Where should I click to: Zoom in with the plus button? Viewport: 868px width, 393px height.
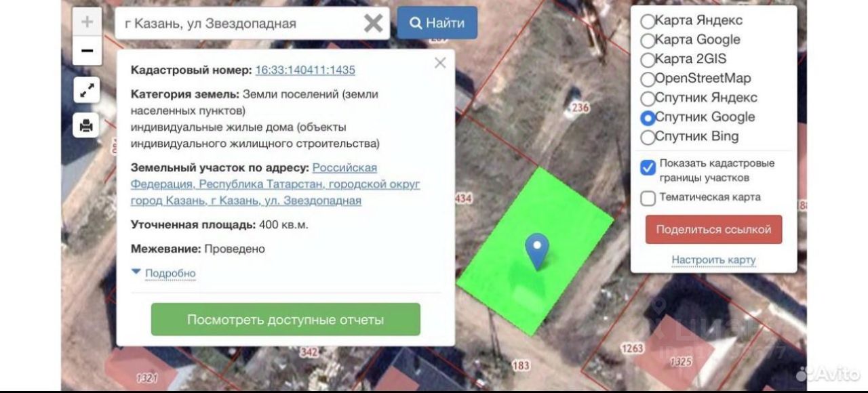coord(87,22)
